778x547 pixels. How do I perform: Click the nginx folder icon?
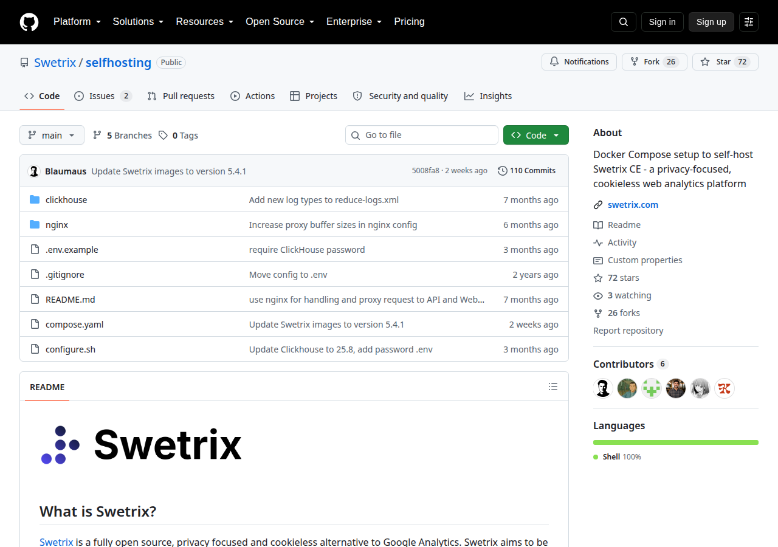tap(35, 225)
